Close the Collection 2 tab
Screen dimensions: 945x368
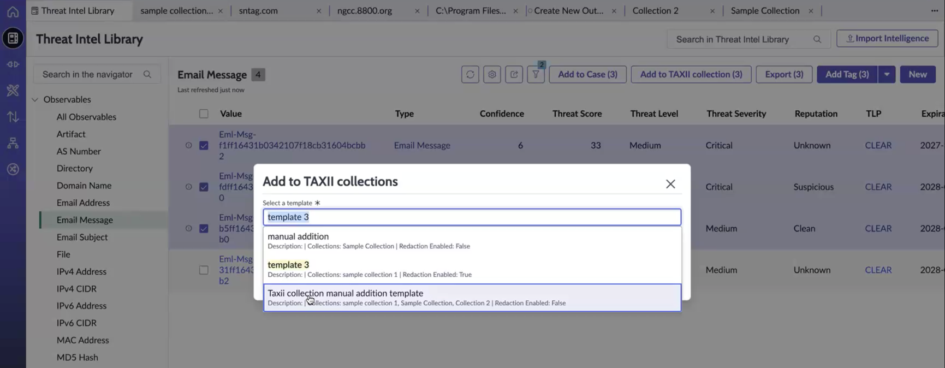tap(712, 11)
